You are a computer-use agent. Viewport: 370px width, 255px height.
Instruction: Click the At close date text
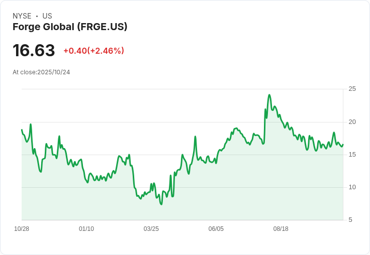[41, 72]
